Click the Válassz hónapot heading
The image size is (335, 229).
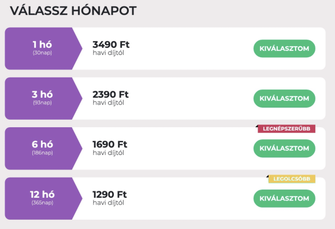pos(73,10)
